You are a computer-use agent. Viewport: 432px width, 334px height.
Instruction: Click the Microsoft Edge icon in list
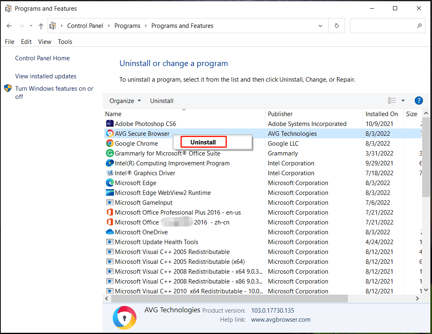coord(110,183)
